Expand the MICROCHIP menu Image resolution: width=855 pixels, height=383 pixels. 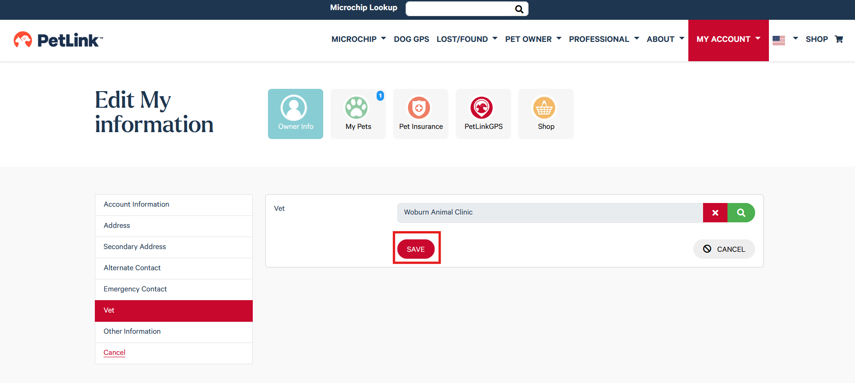click(359, 39)
